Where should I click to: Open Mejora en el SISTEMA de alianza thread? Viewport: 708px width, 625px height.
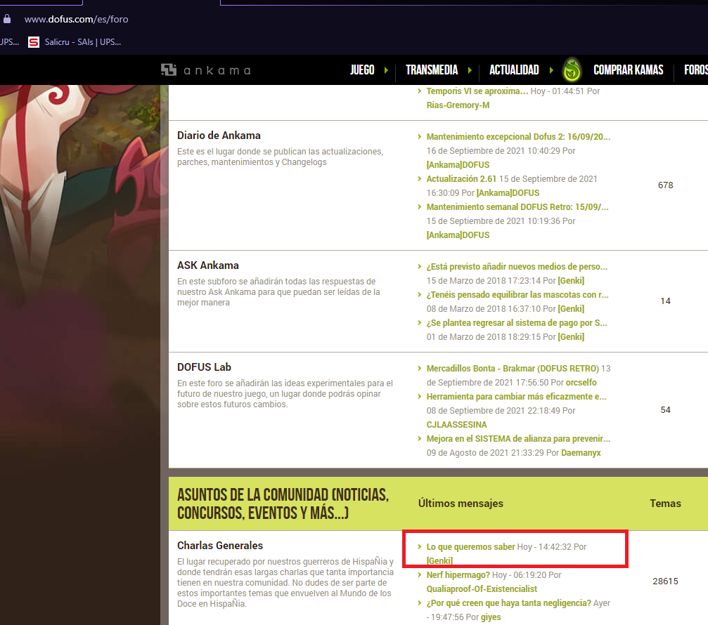518,439
